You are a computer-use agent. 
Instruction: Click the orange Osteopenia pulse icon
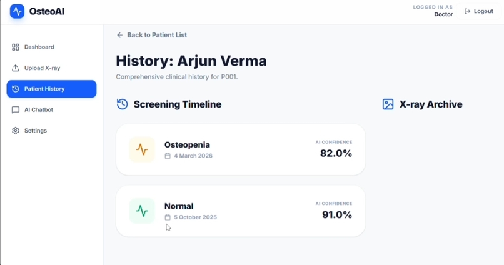(x=142, y=149)
